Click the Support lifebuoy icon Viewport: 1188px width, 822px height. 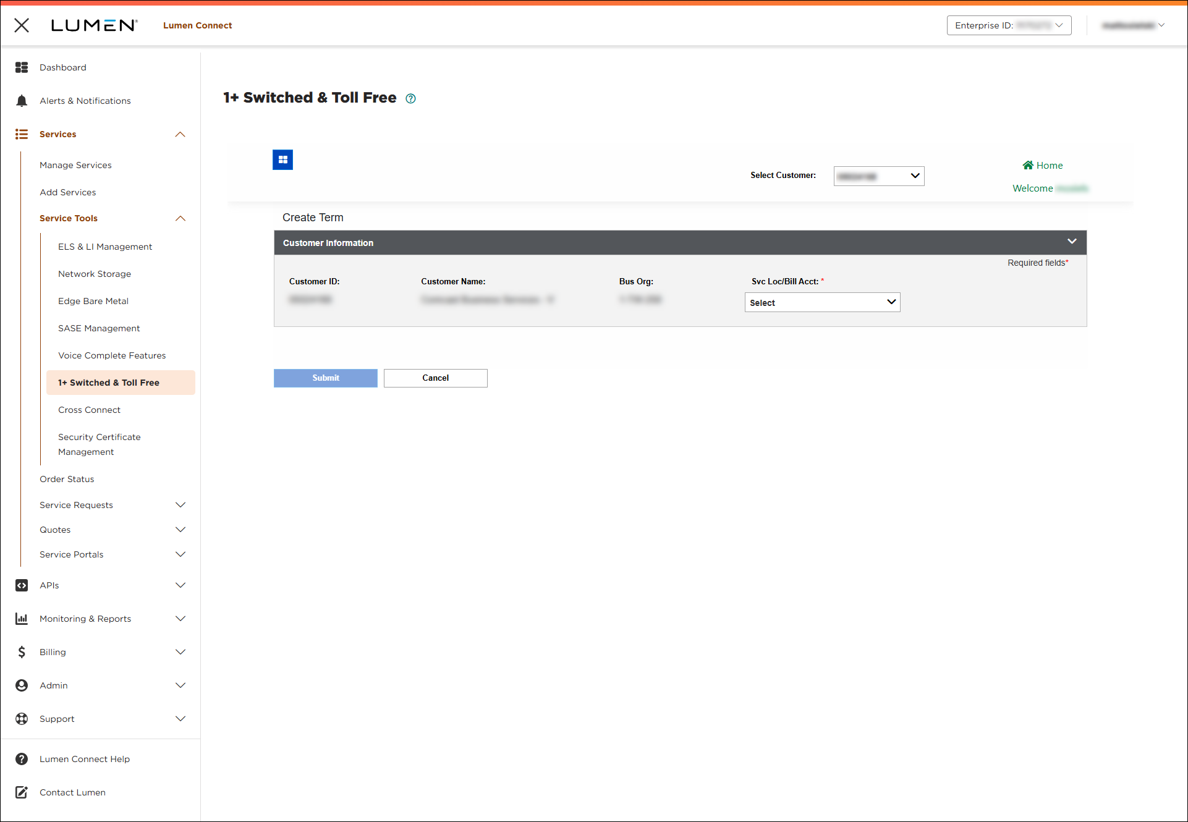[x=22, y=719]
